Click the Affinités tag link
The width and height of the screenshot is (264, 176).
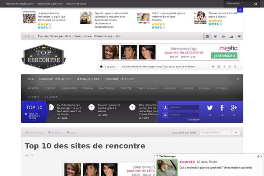[33, 88]
